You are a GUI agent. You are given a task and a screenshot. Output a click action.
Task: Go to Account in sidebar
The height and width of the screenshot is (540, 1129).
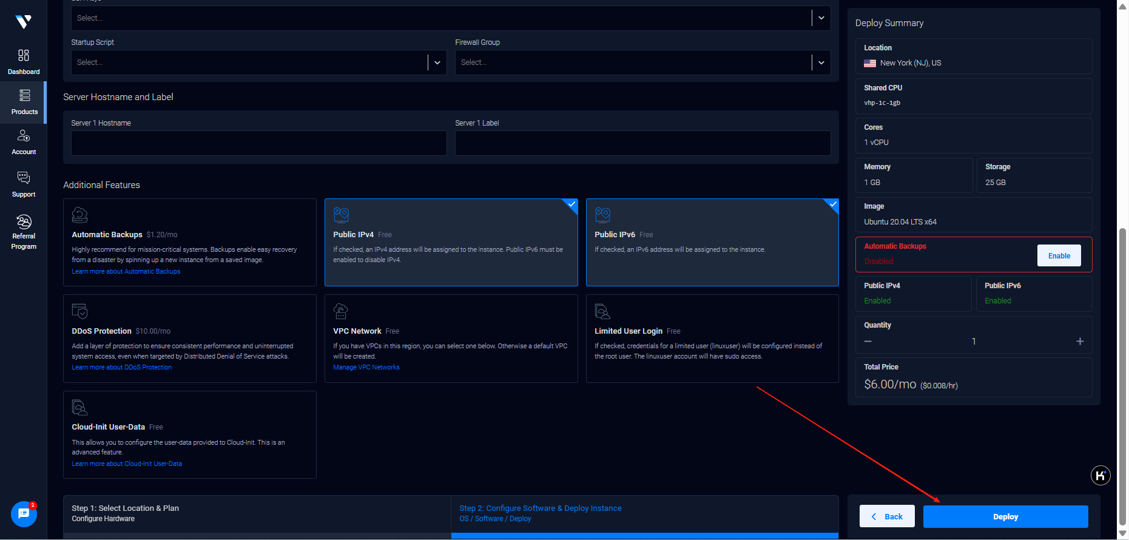tap(24, 142)
